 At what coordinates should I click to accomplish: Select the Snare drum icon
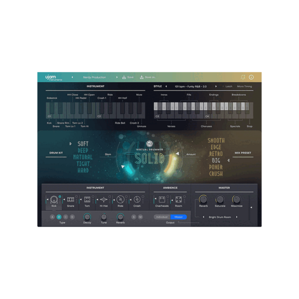tap(71, 200)
